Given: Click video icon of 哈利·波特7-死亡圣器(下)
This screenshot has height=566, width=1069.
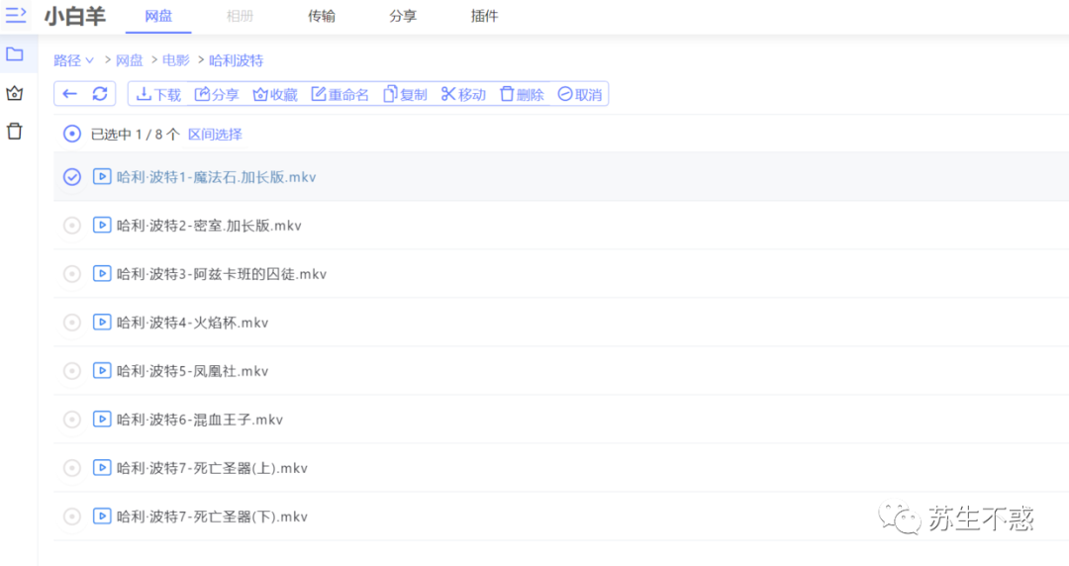Looking at the screenshot, I should tap(102, 516).
